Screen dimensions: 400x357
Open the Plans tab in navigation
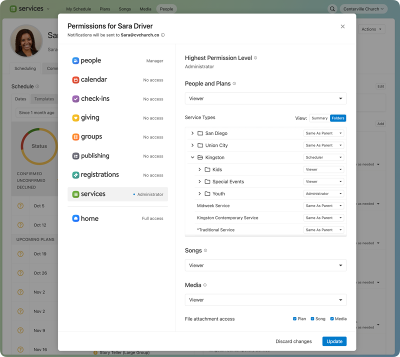click(104, 8)
